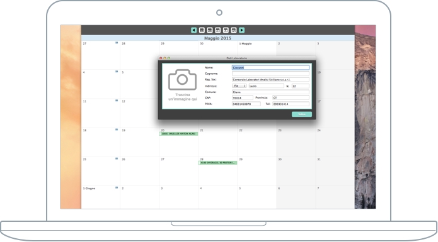
Task: Click the Salva button
Action: [x=302, y=114]
